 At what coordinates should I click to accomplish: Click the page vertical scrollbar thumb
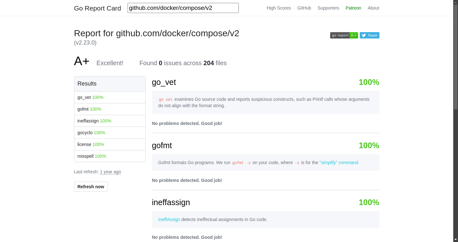[455, 57]
